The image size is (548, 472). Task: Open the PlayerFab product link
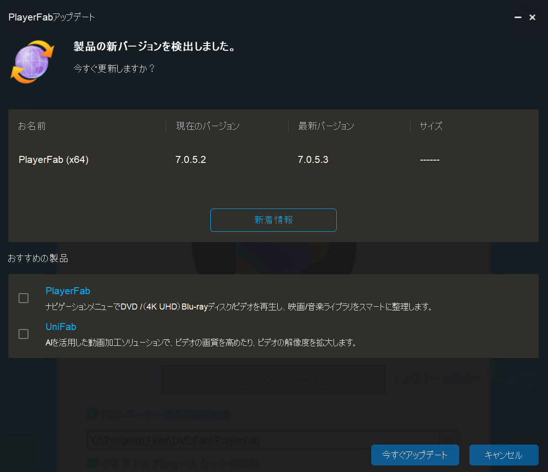pos(68,291)
